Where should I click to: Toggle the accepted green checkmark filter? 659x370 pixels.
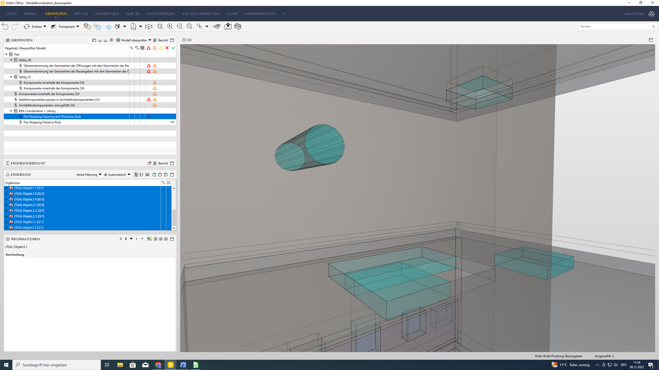click(173, 48)
